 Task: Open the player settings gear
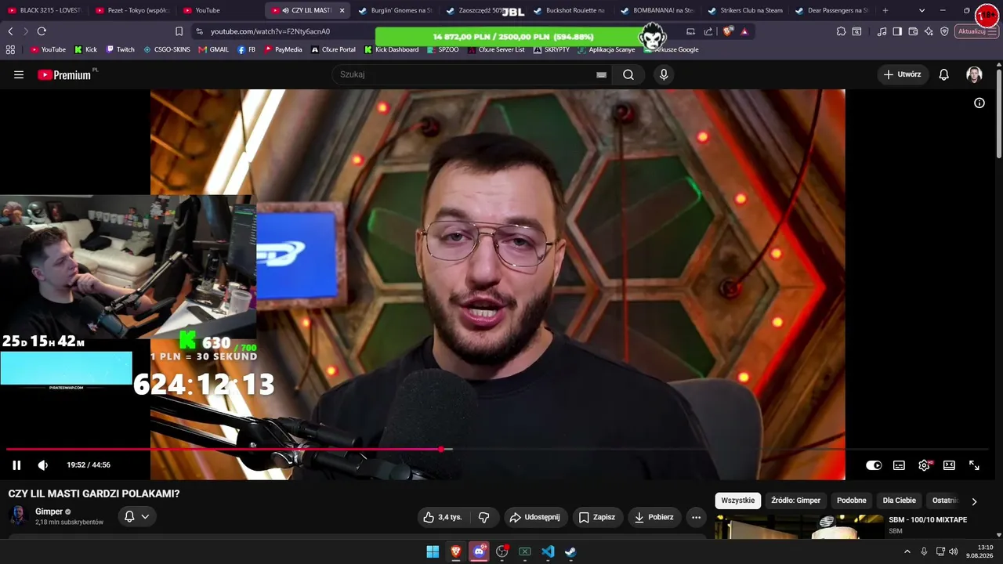925,465
